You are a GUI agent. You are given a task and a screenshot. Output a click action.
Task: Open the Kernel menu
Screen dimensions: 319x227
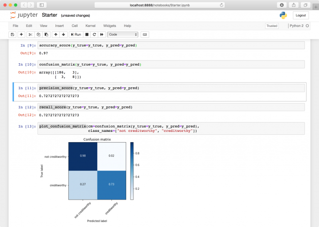90,26
